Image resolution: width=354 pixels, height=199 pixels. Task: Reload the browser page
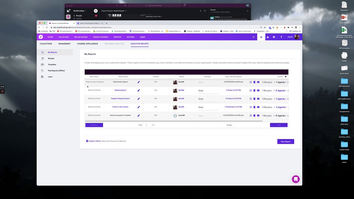[47, 27]
